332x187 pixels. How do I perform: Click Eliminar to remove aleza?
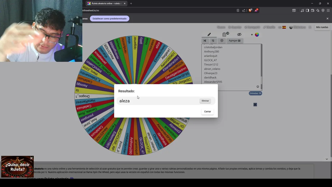(205, 101)
